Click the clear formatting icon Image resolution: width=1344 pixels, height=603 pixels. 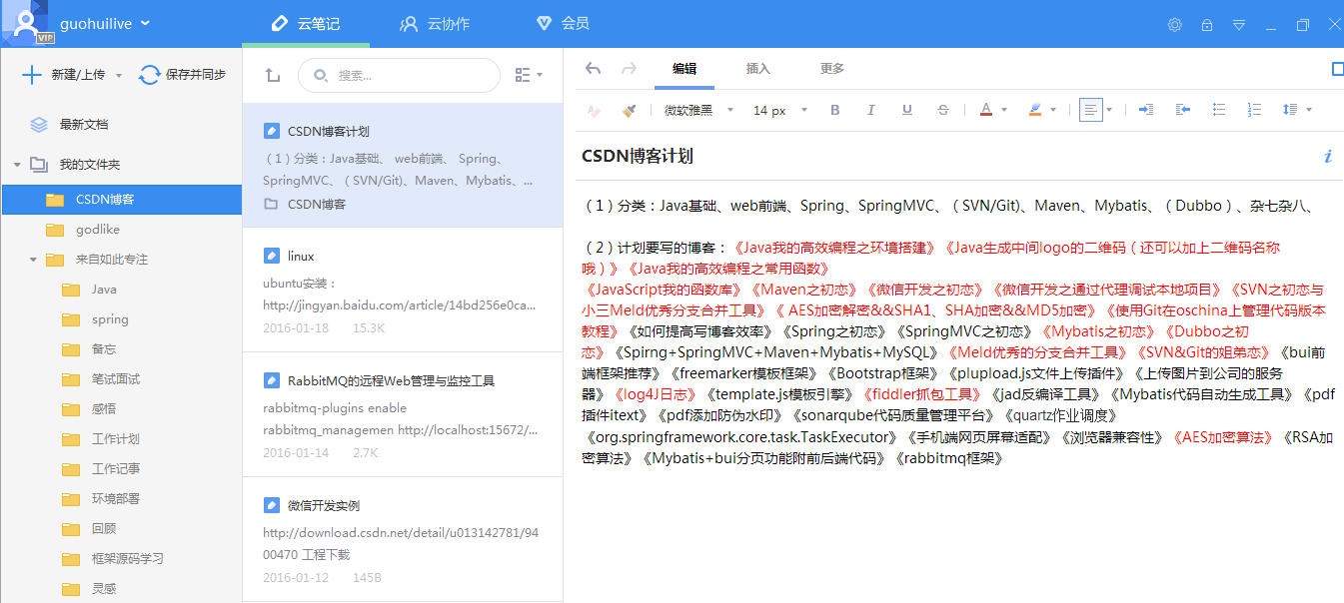click(x=593, y=110)
